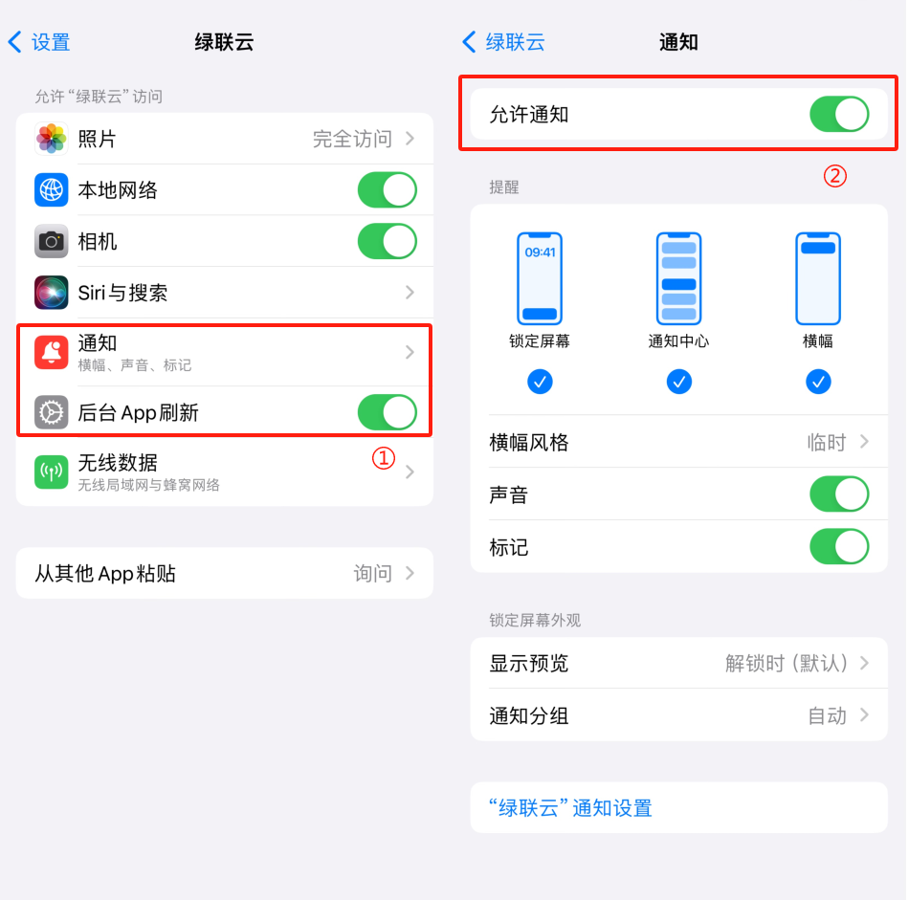
Task: Open 显示预览 setting row
Action: [678, 663]
